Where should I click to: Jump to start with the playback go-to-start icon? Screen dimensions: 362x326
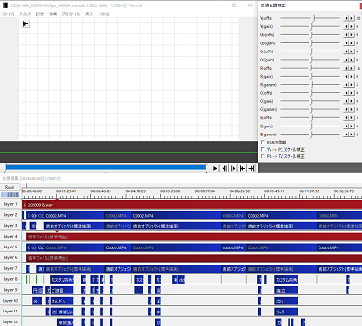[x=243, y=168]
